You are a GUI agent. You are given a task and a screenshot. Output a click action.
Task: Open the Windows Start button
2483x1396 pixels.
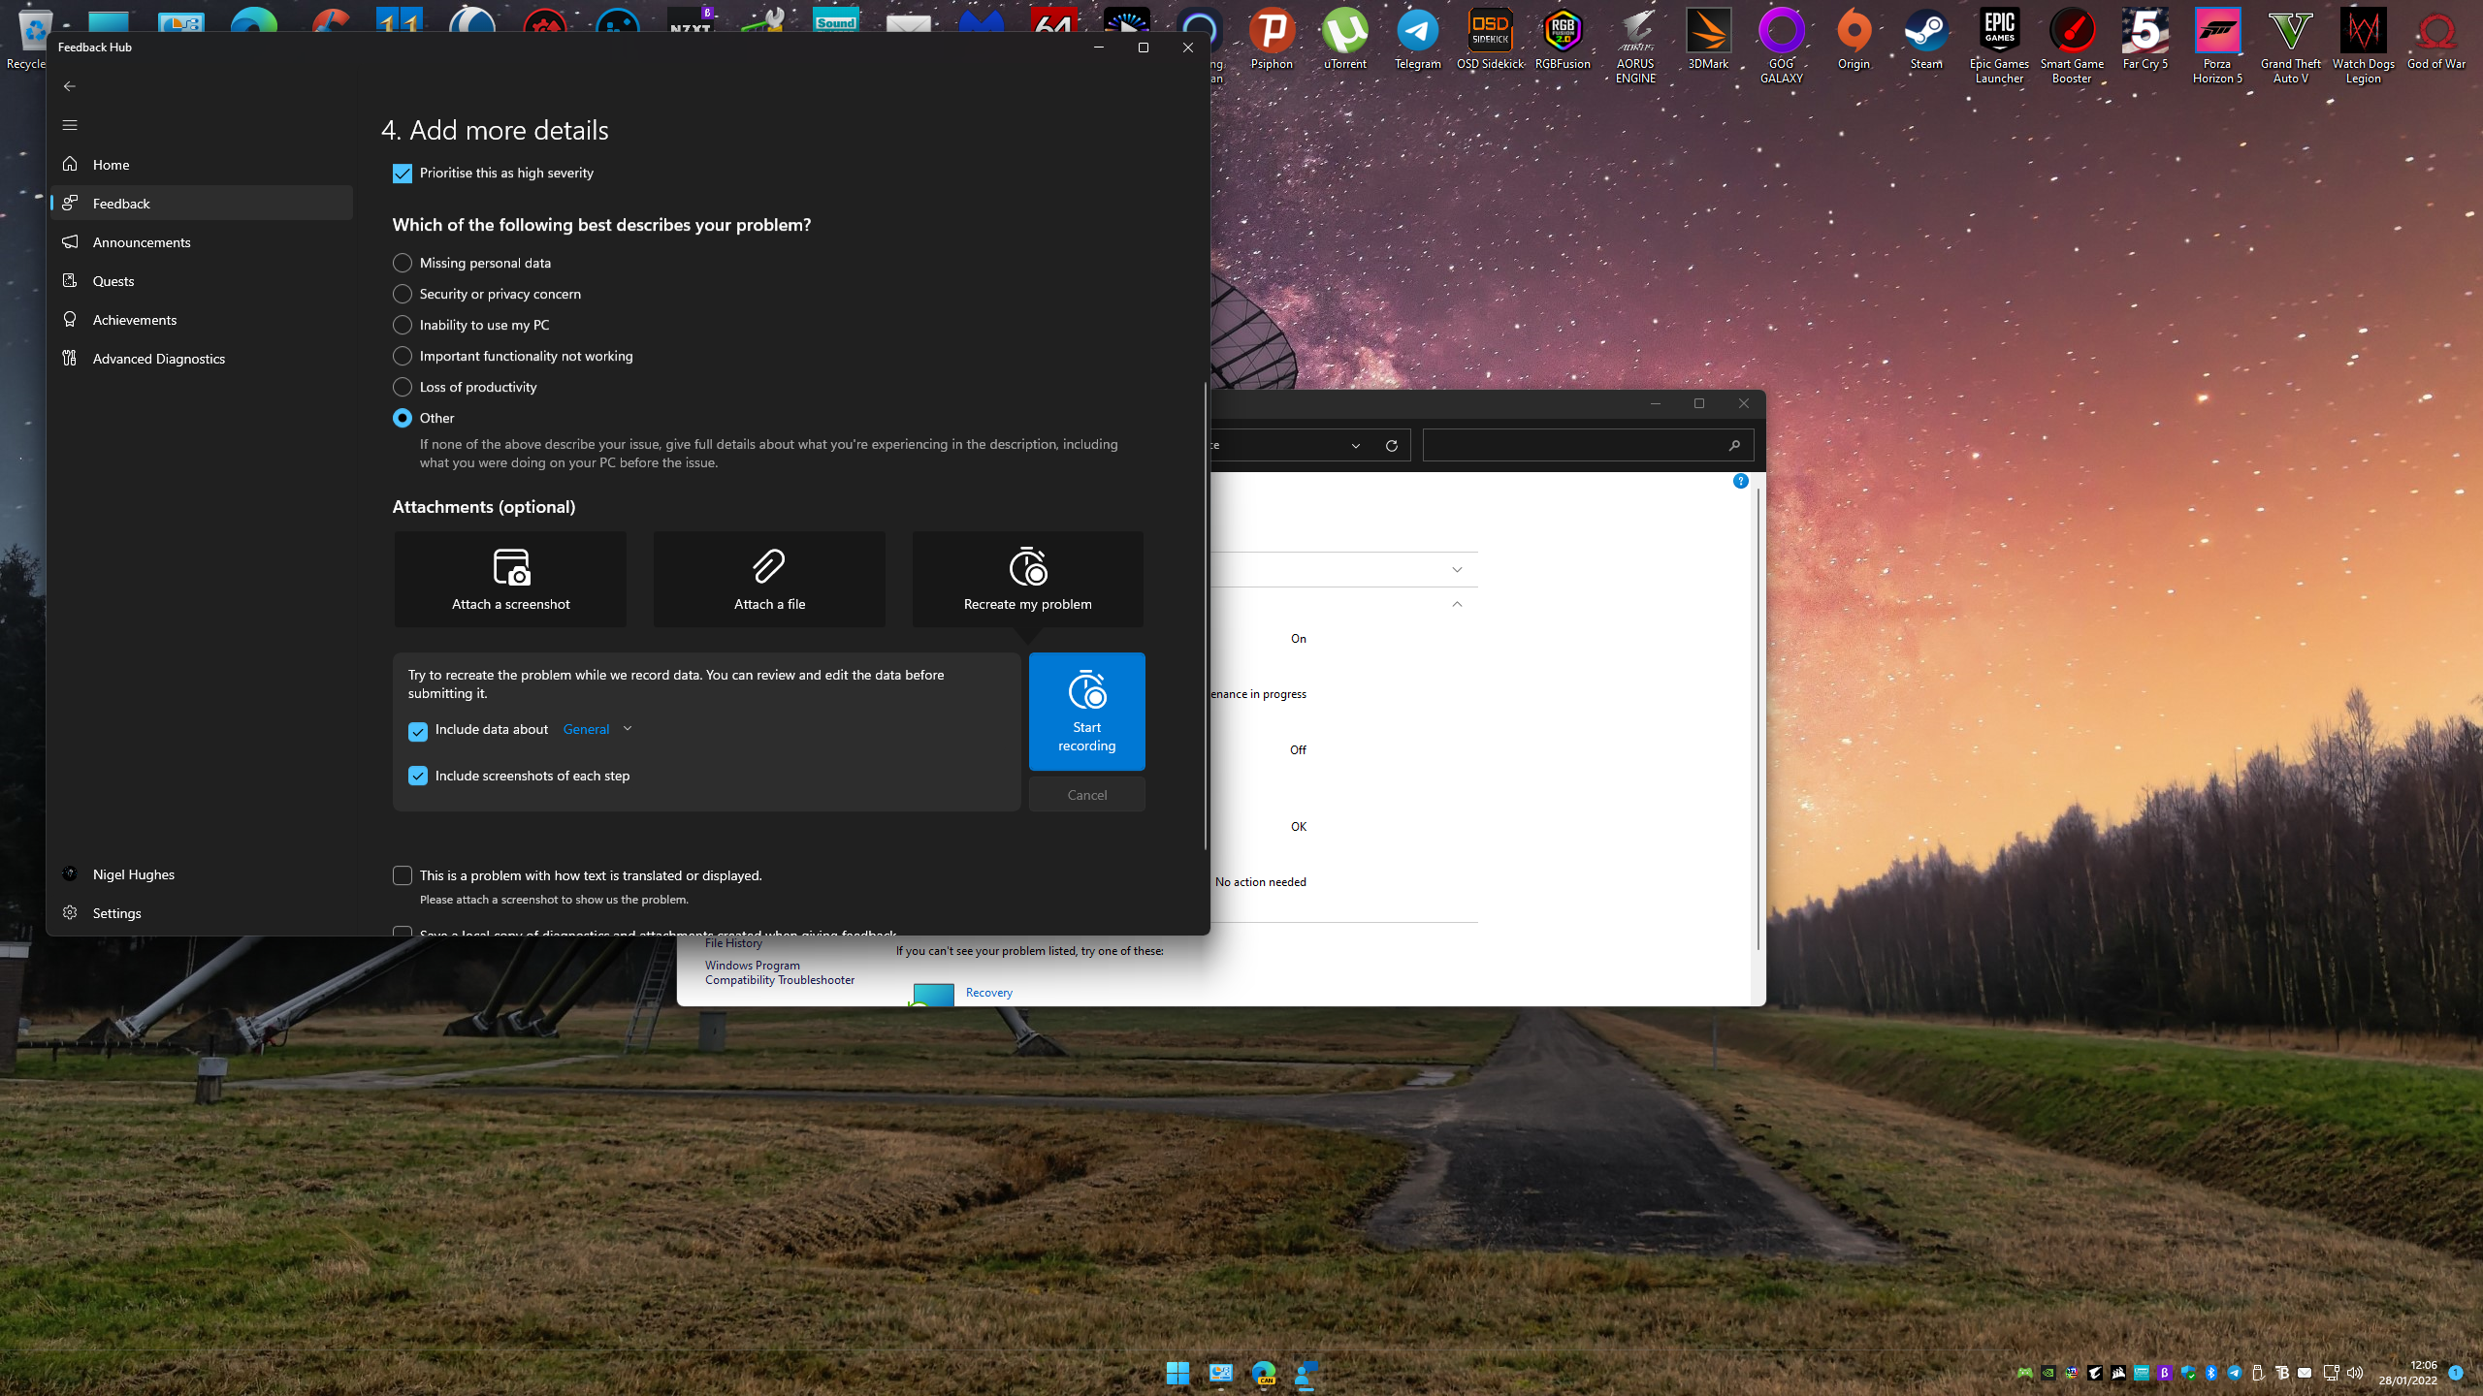1177,1373
